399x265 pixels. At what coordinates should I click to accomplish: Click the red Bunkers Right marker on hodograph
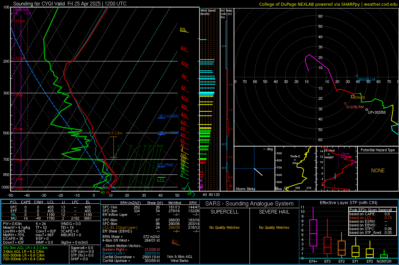[345, 104]
